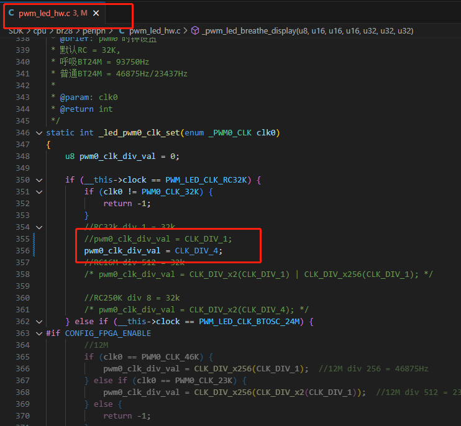Viewport: 461px width, 426px height.
Task: Open the SDK breadcrumb segment
Action: point(16,31)
